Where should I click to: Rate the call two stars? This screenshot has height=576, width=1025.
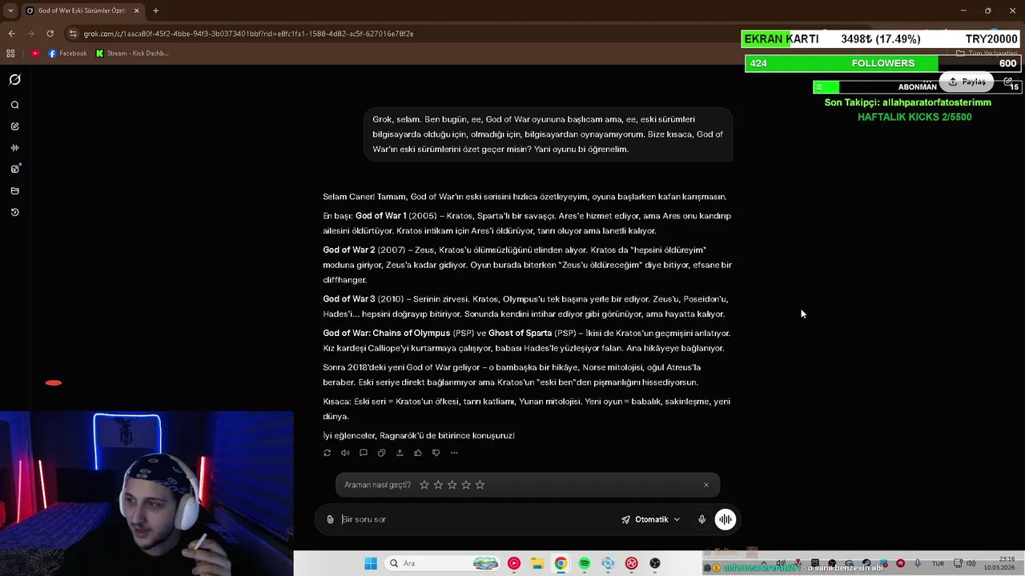click(438, 485)
